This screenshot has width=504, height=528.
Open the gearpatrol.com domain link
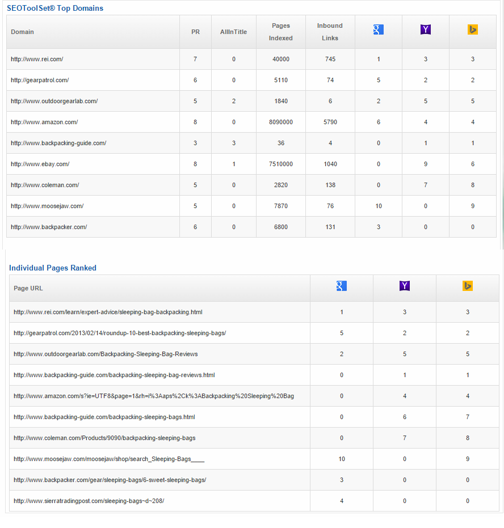[x=40, y=80]
